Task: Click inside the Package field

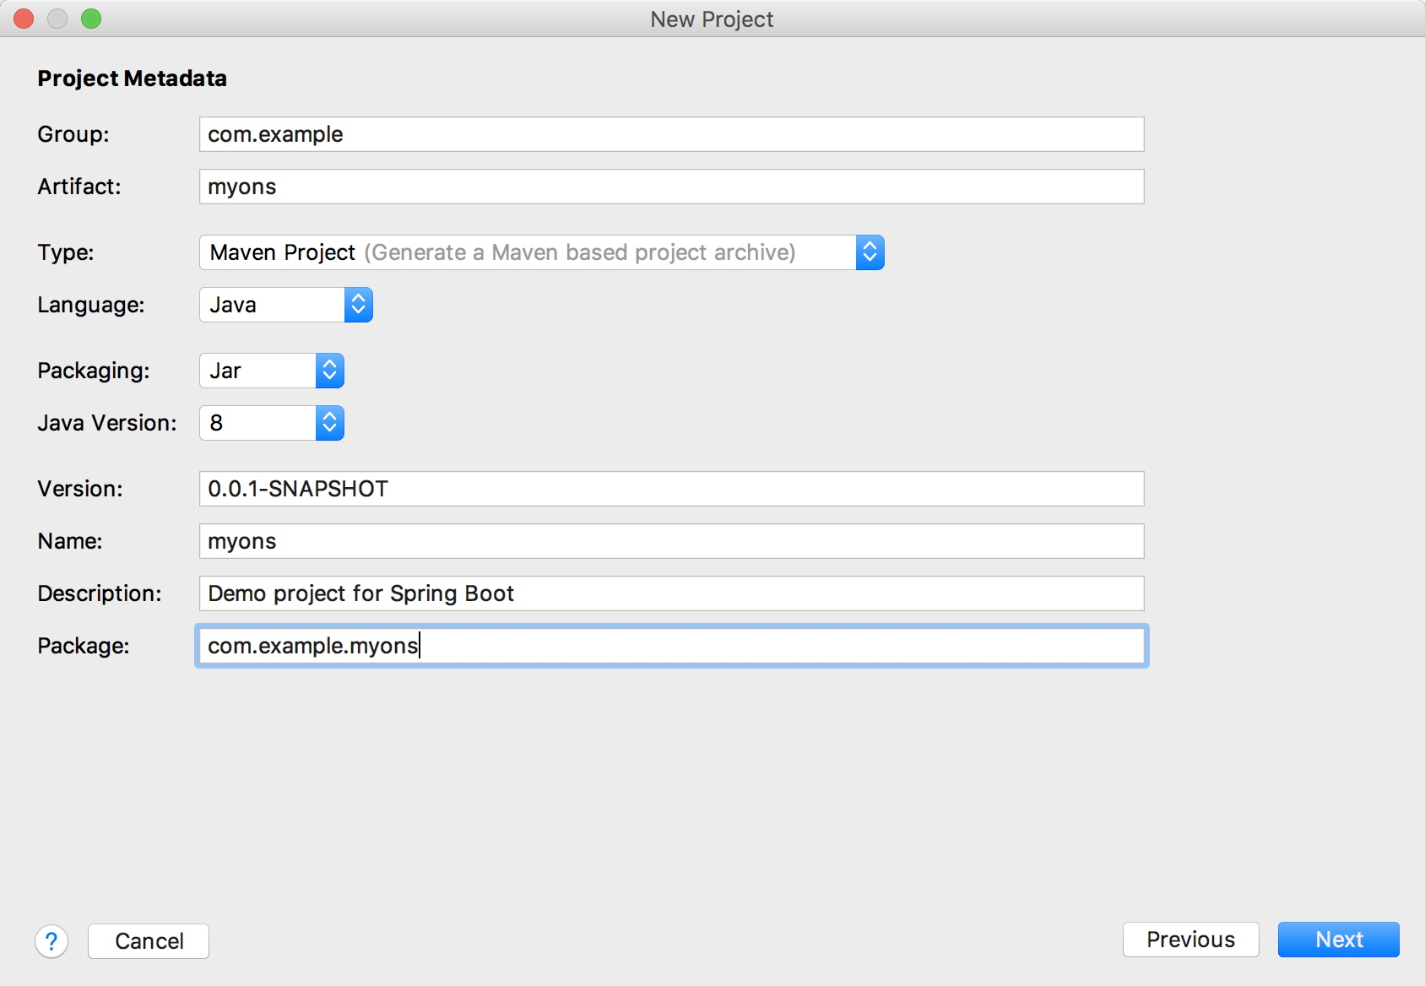Action: coord(671,646)
